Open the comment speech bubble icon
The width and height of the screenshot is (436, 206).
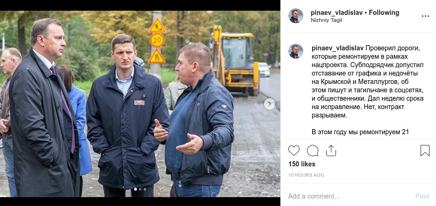(x=313, y=151)
